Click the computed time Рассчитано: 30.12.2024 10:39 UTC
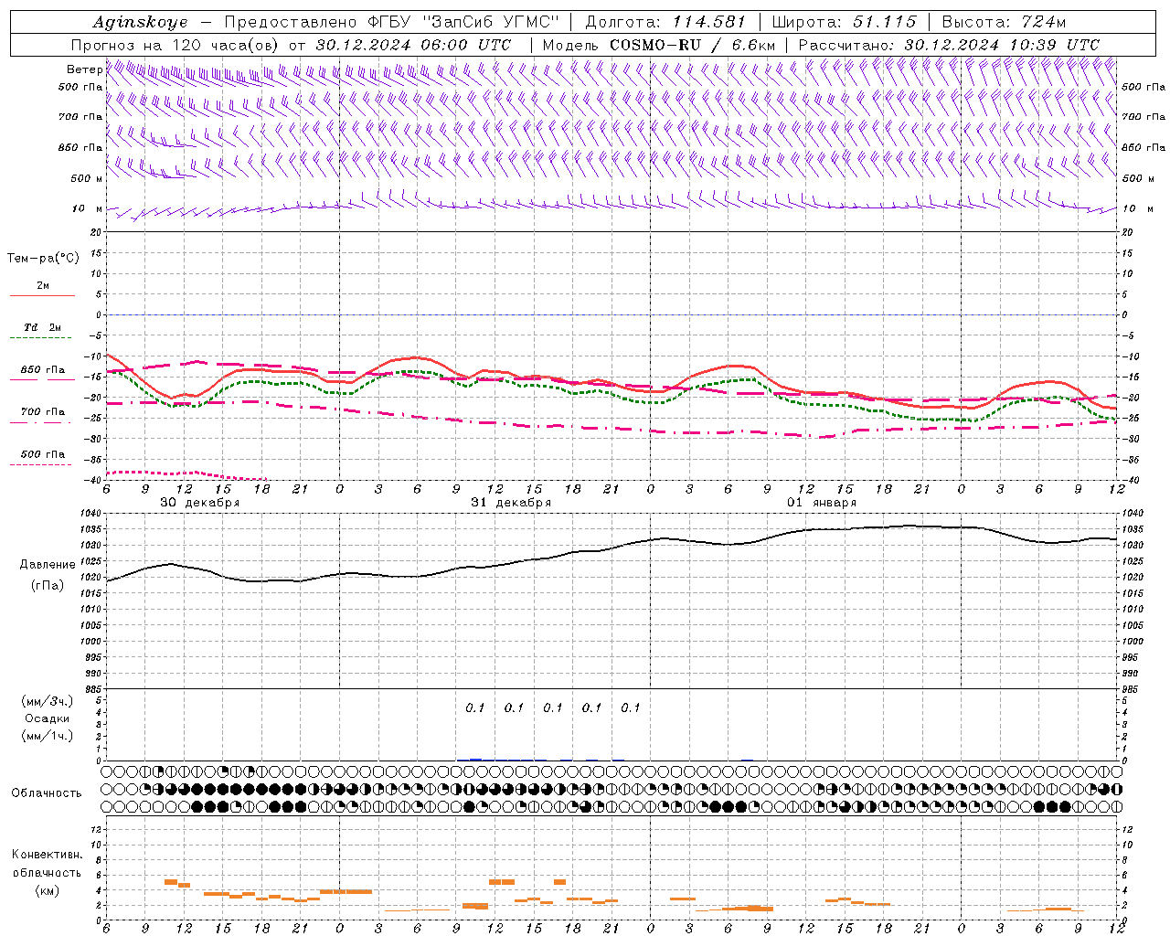This screenshot has height=936, width=1170. [x=949, y=45]
